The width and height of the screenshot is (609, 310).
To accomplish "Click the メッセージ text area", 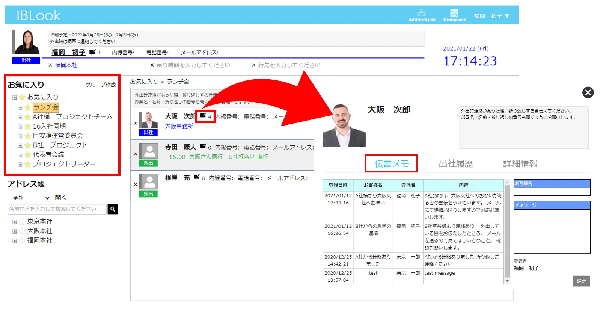I will (552, 231).
